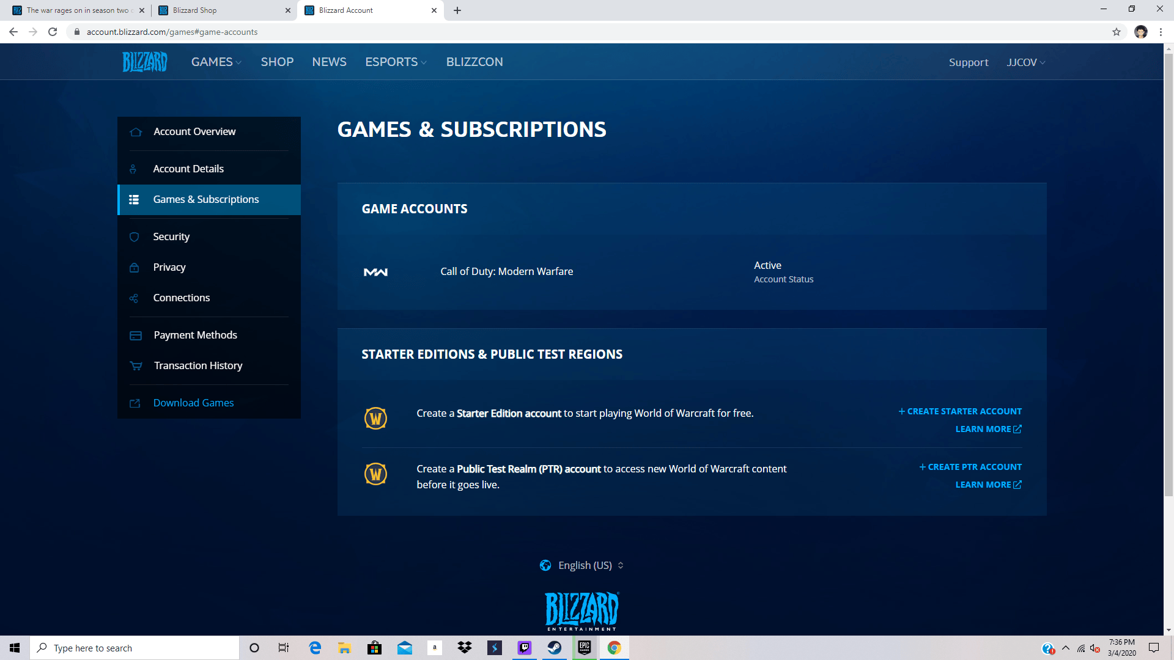
Task: Click the Connections icon in sidebar
Action: coord(134,298)
